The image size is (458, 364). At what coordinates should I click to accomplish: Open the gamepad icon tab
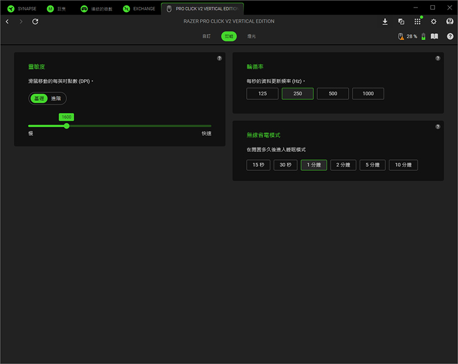[97, 9]
